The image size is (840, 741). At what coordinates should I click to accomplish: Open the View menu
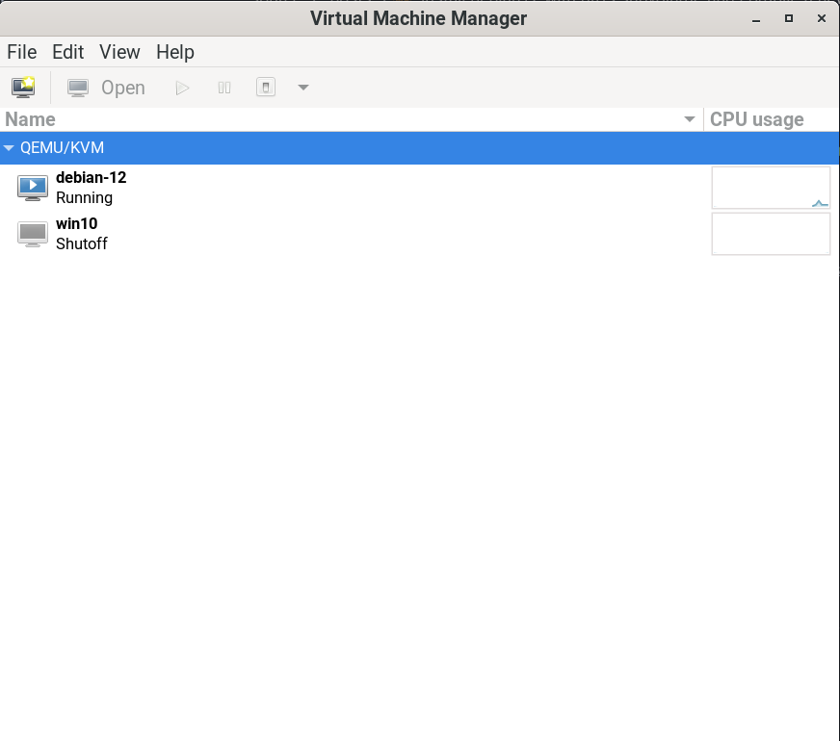119,52
